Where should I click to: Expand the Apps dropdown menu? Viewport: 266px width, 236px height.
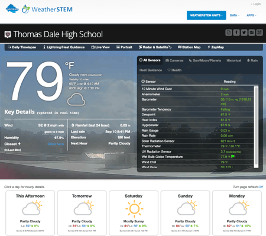click(251, 15)
